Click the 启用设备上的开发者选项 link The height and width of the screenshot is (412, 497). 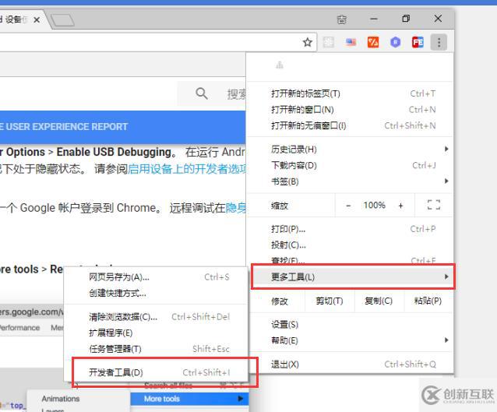point(187,169)
